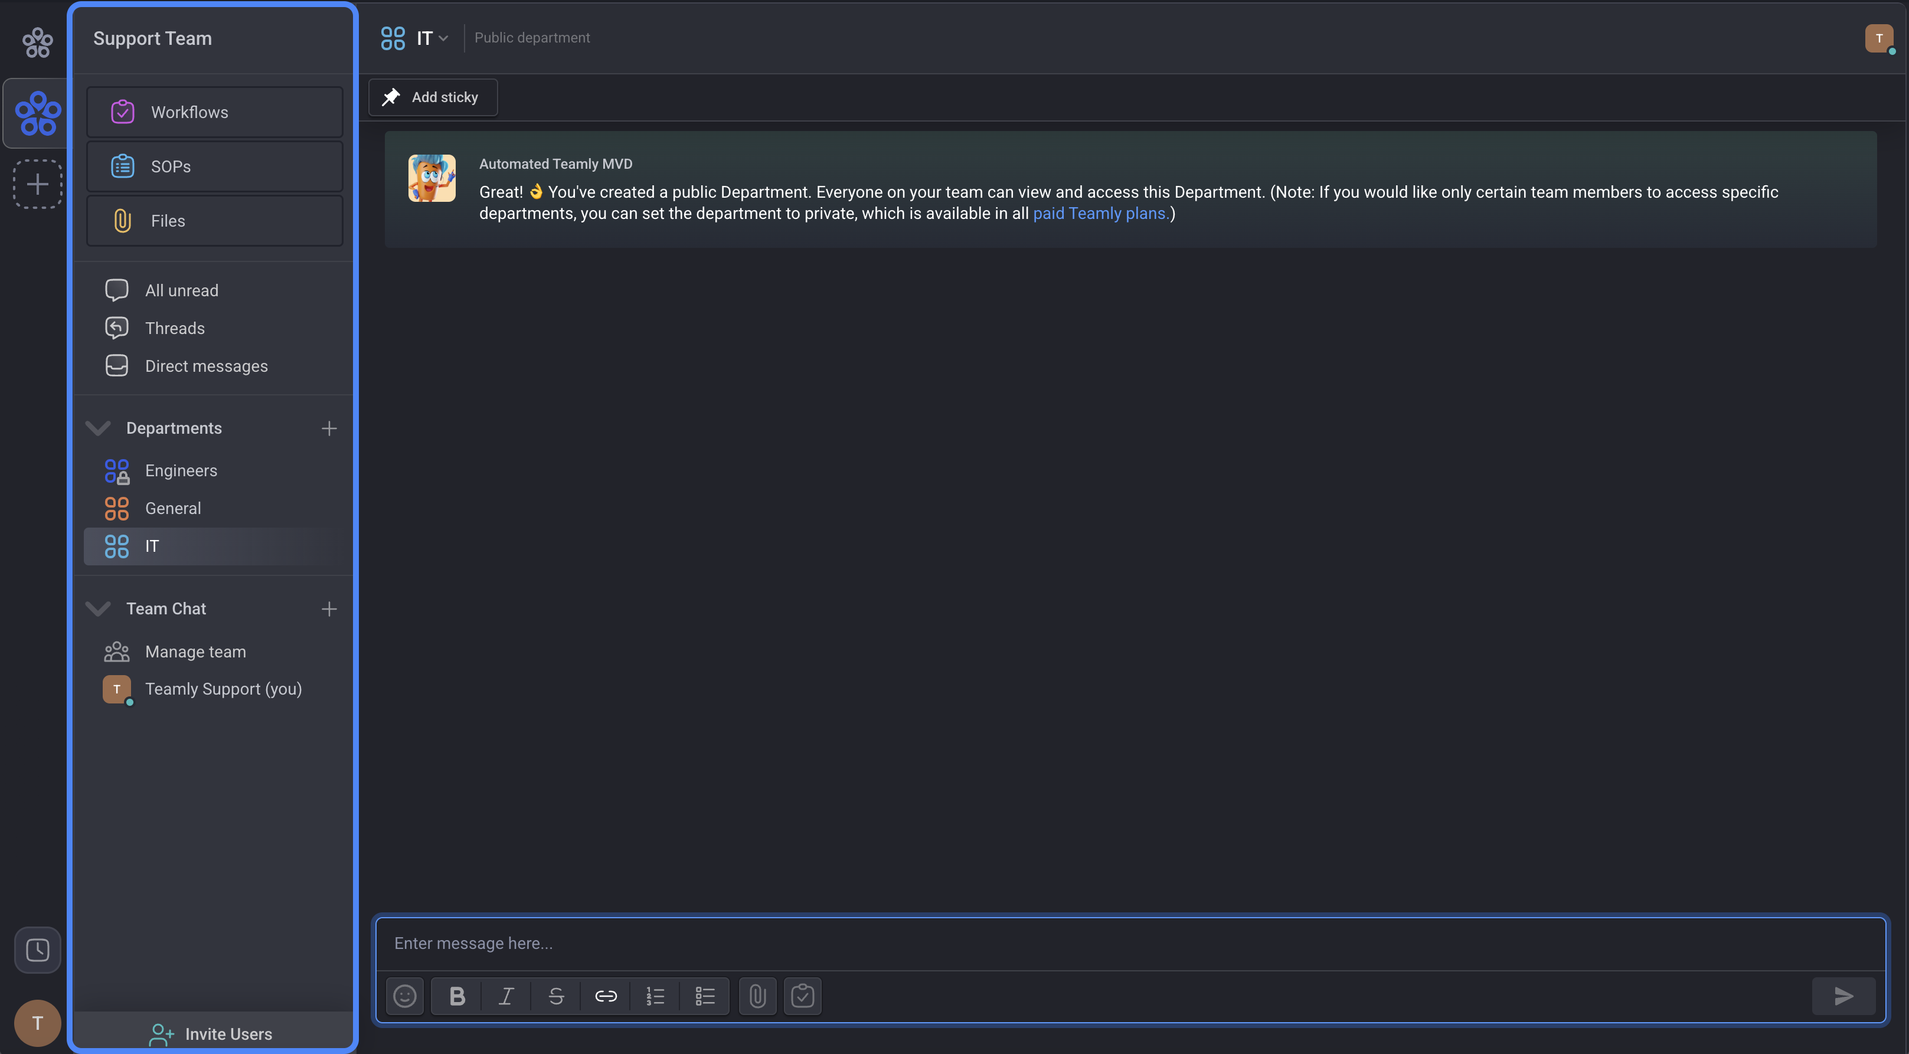Click the emoji picker icon
The image size is (1909, 1054).
(x=404, y=996)
